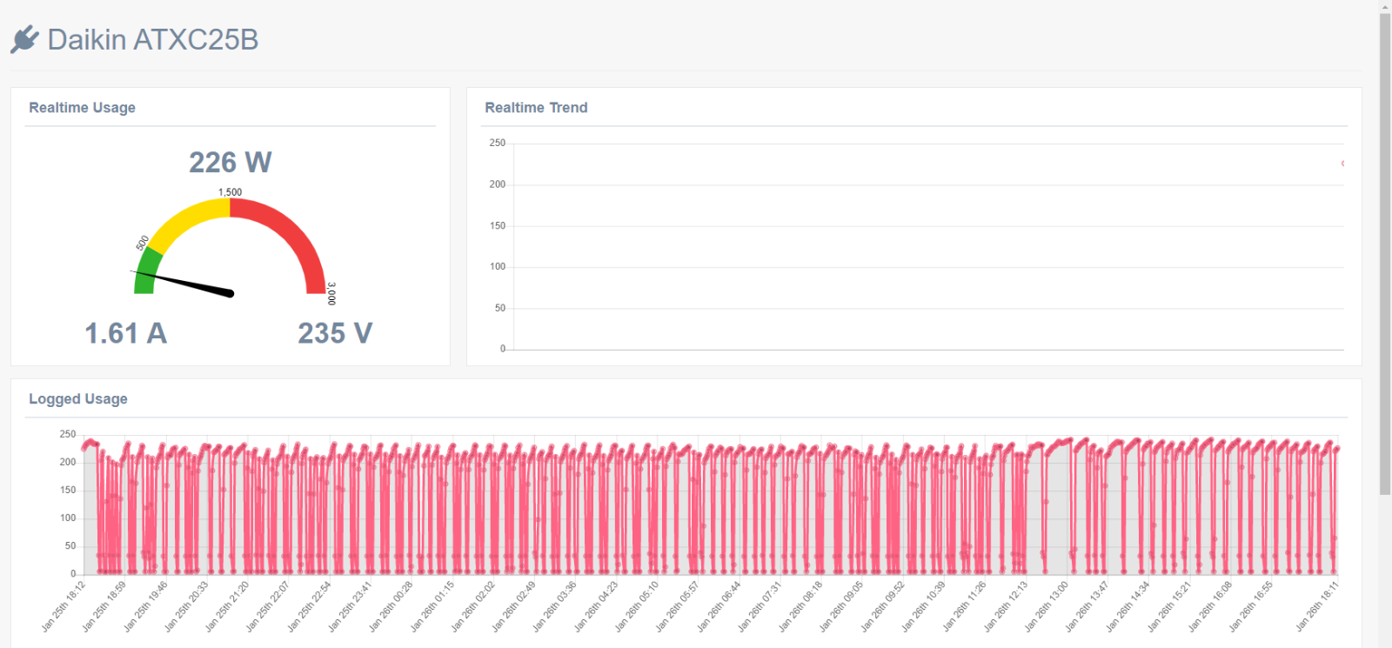1392x648 pixels.
Task: Click the 200 axis label in Logged Usage
Action: [x=67, y=462]
